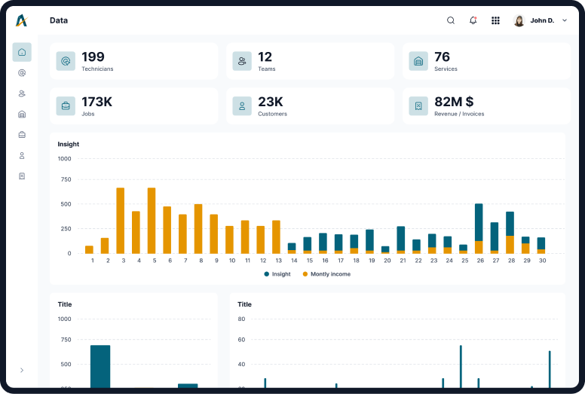585x394 pixels.
Task: Open notifications bell icon
Action: point(473,20)
